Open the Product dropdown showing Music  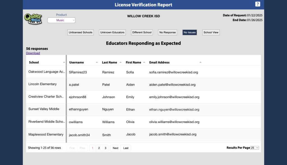click(61, 20)
